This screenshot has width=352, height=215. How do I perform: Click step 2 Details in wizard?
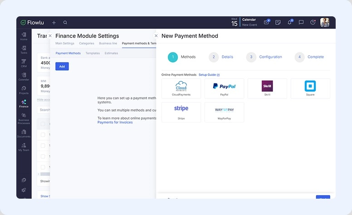[x=221, y=57]
